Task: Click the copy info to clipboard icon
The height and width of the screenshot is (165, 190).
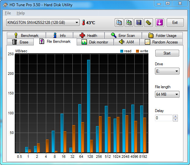Action: click(119, 23)
